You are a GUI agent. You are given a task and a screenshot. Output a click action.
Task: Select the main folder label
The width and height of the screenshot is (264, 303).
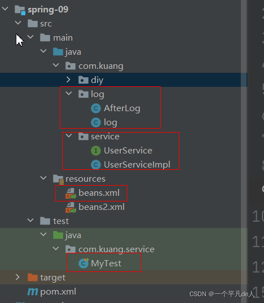pyautogui.click(x=63, y=38)
